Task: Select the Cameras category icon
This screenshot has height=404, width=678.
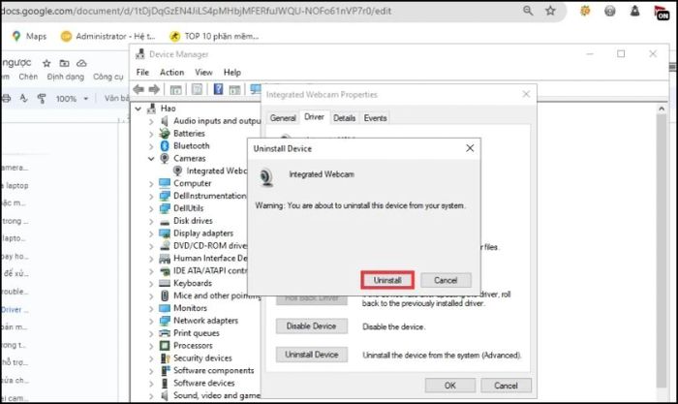Action: coord(165,158)
